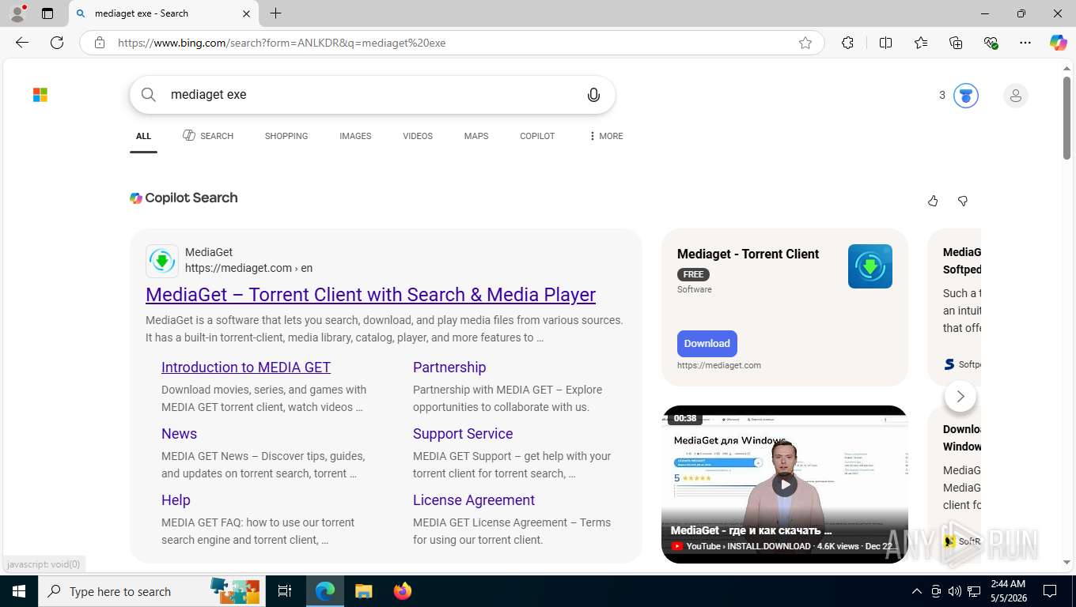Switch to the SHOPPING tab
The width and height of the screenshot is (1076, 607).
(286, 136)
